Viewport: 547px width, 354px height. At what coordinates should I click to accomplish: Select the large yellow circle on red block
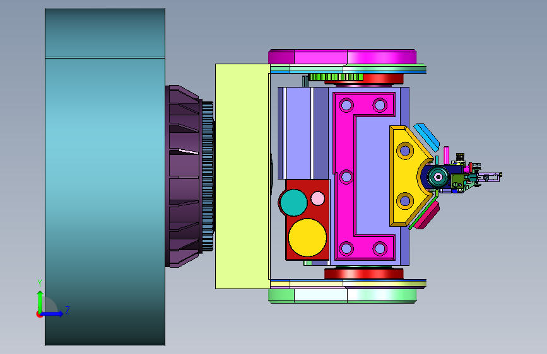click(307, 237)
